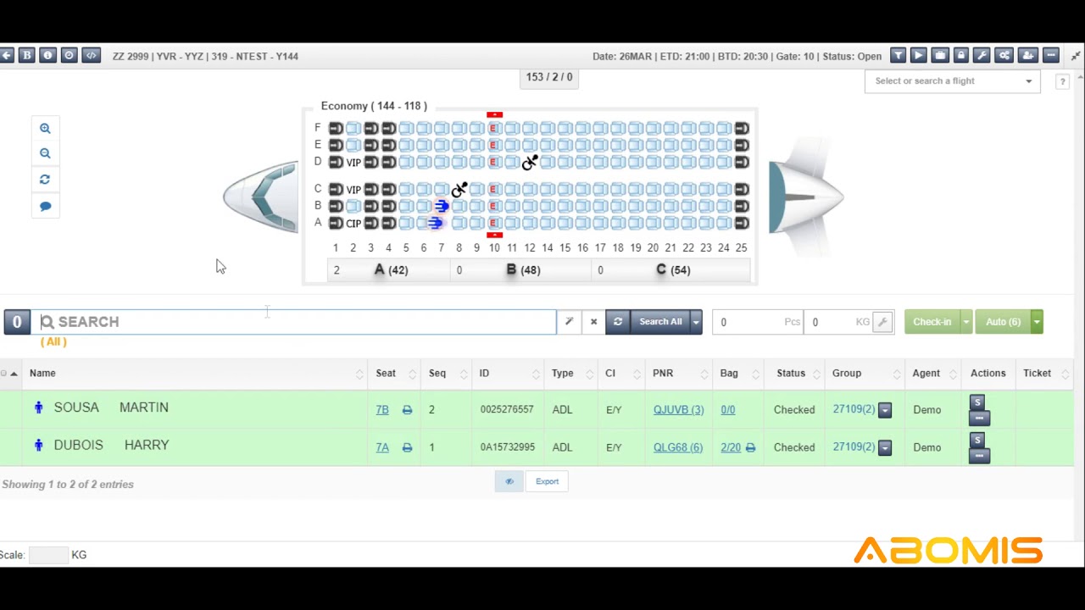
Task: Open the baggage suitcase icon
Action: click(x=939, y=56)
